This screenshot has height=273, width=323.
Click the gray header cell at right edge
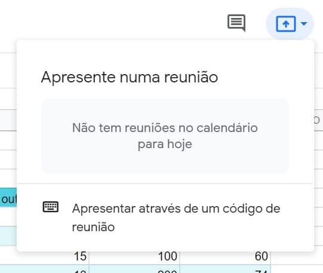coord(318,120)
